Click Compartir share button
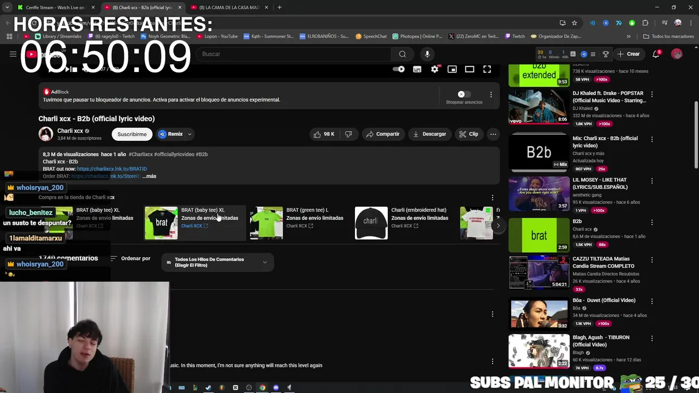Viewport: 699px width, 393px height. coord(383,134)
